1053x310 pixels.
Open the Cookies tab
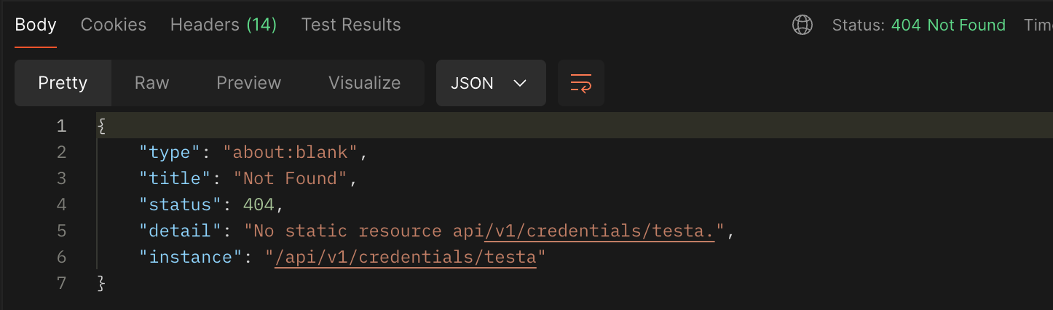(113, 25)
